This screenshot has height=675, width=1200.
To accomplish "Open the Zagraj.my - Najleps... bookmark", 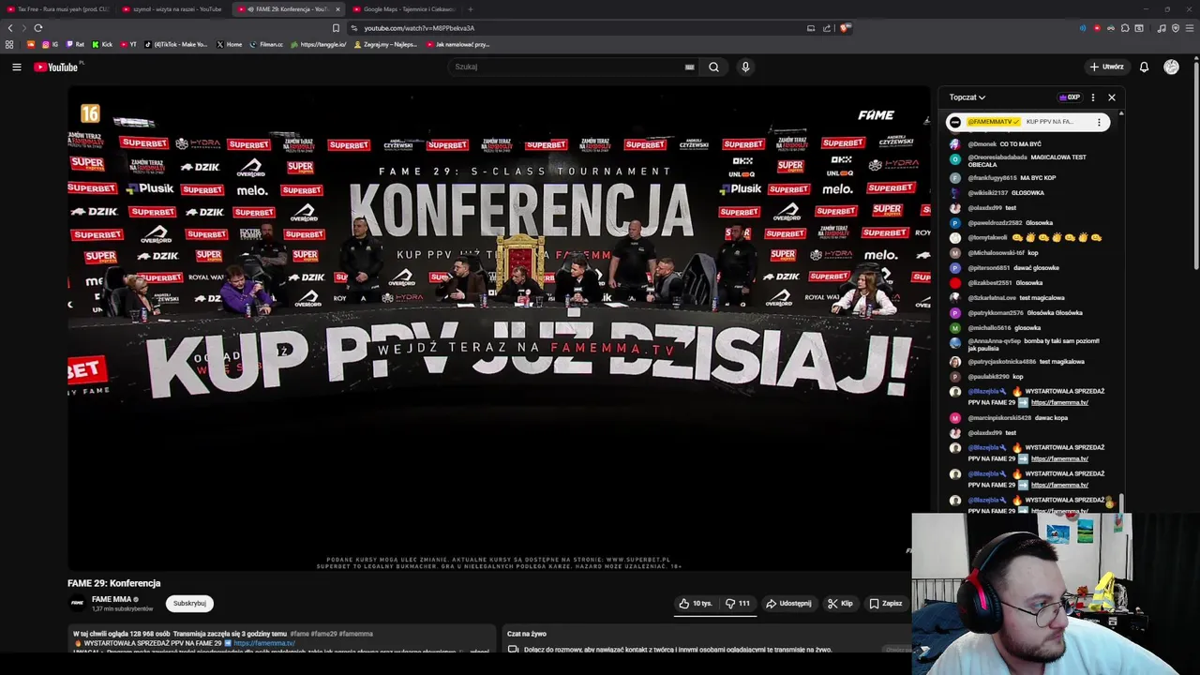I will tap(386, 44).
